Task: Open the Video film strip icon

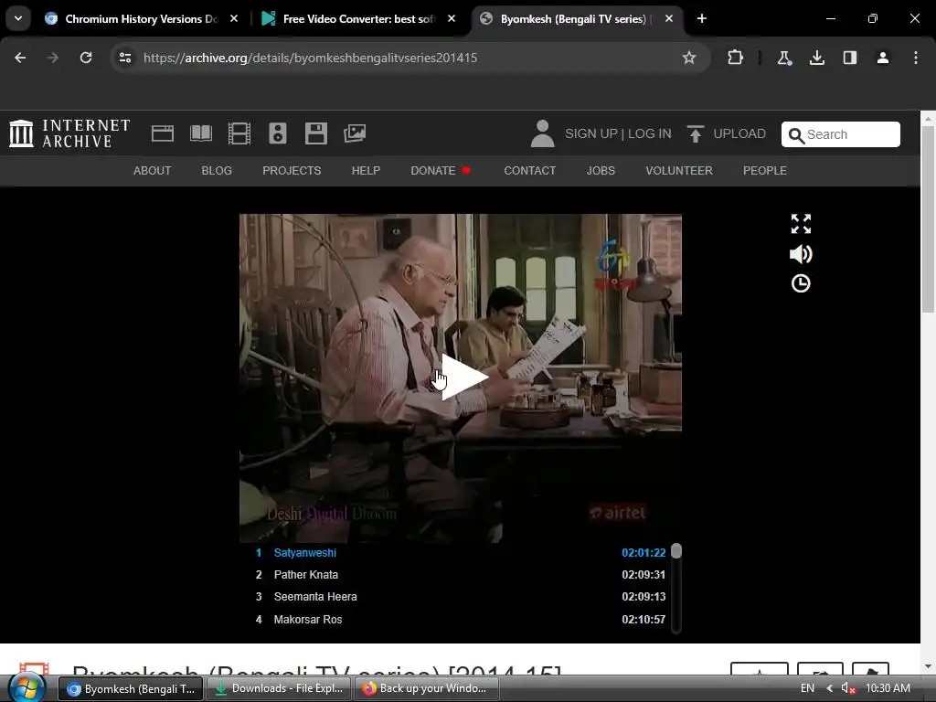Action: [239, 133]
